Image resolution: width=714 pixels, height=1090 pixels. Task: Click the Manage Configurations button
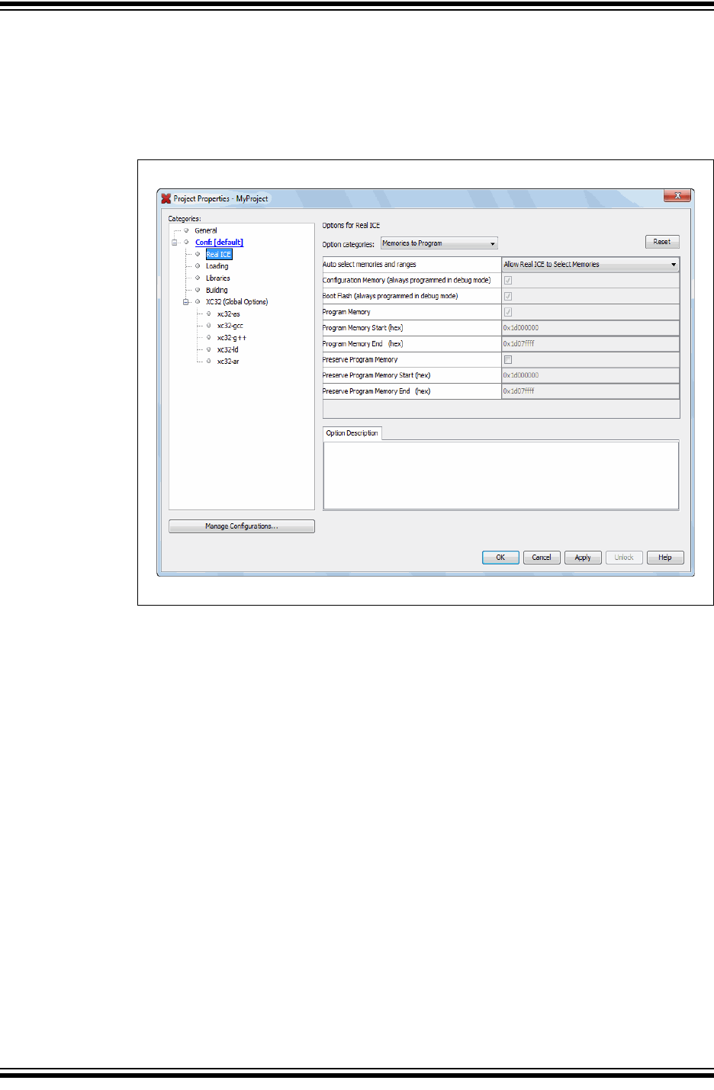click(x=241, y=526)
